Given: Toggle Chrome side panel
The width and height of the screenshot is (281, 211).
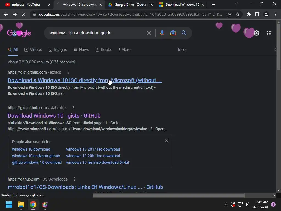Looking at the screenshot, I should point(257,14).
